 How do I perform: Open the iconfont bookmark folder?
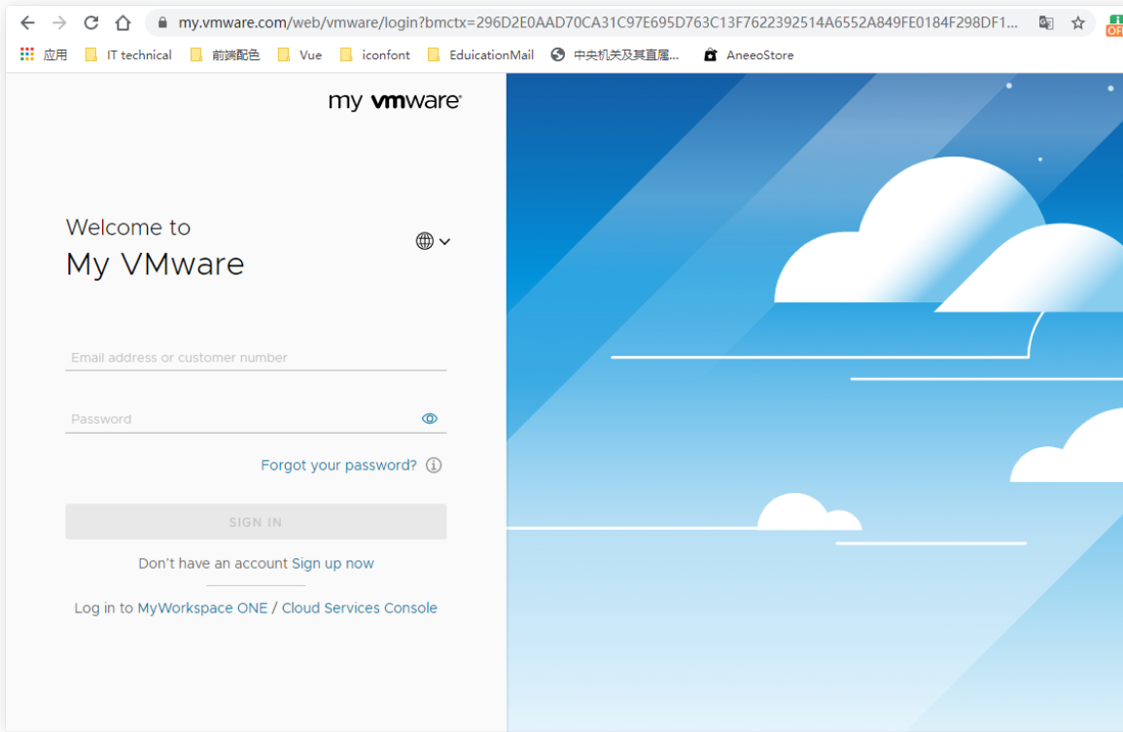coord(375,54)
